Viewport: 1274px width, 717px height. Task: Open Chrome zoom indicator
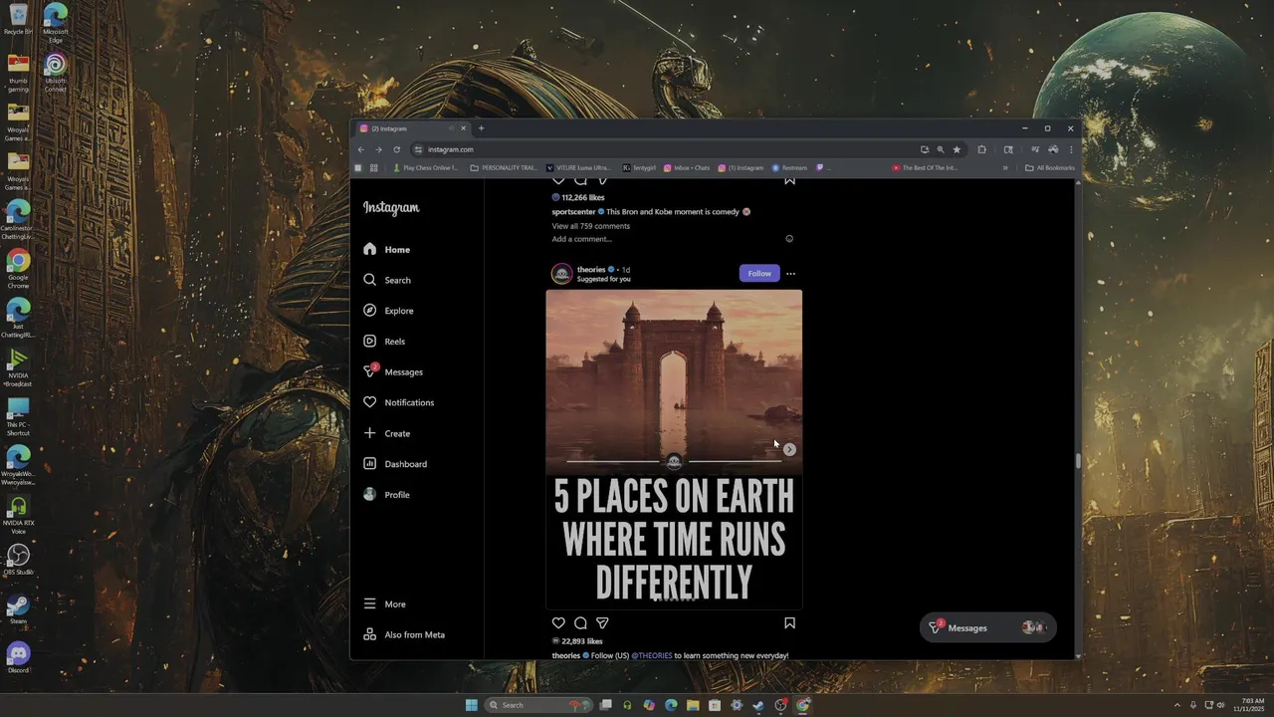coord(941,149)
